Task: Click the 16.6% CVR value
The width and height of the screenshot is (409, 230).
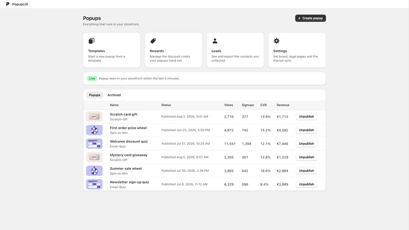Action: pyautogui.click(x=265, y=171)
